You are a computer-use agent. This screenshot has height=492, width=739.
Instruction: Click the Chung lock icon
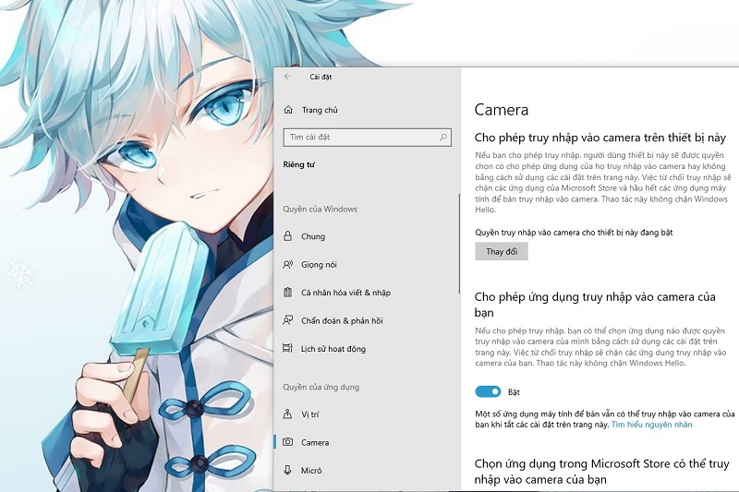coord(288,236)
